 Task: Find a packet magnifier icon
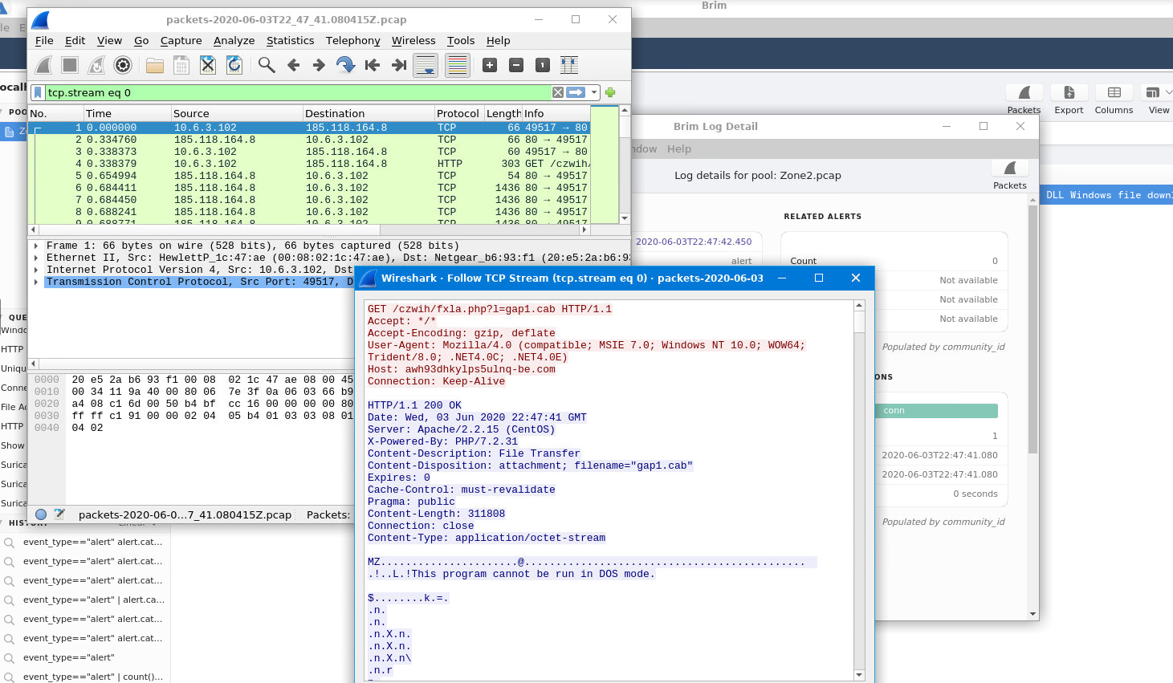[267, 66]
